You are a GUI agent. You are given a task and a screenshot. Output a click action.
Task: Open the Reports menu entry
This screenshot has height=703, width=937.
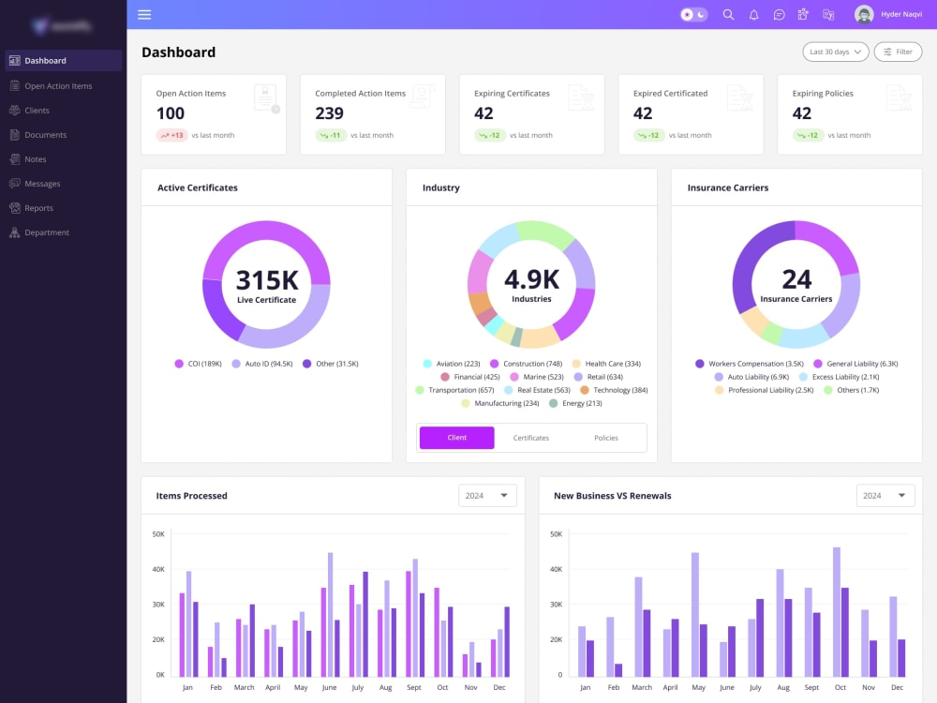[x=38, y=208]
